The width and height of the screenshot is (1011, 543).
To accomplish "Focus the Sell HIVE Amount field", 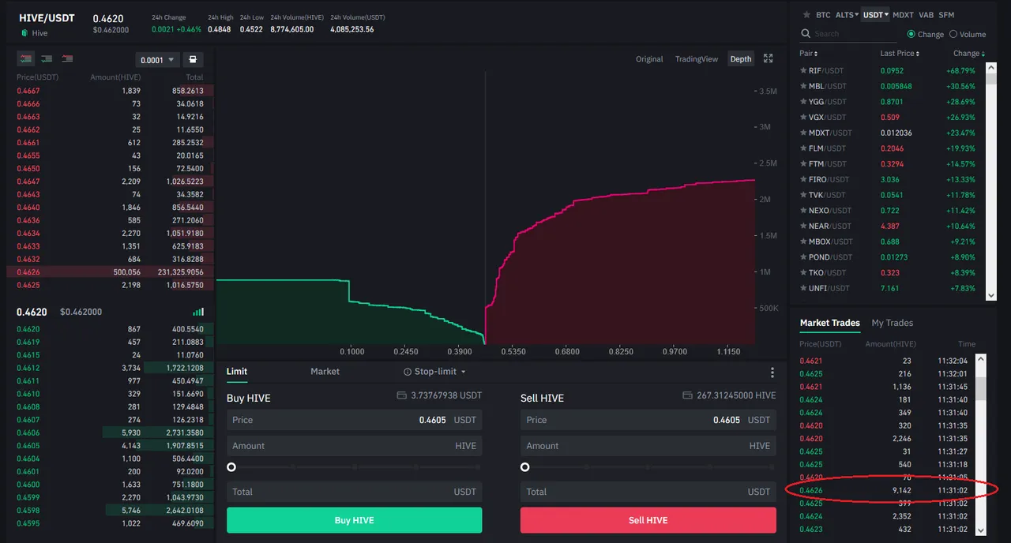I will pos(648,446).
